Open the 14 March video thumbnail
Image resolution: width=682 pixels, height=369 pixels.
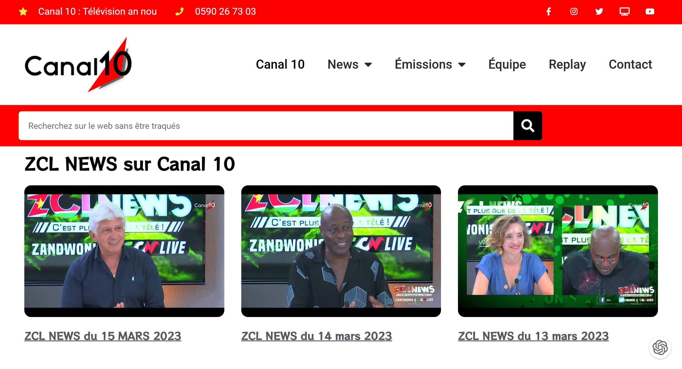click(x=341, y=251)
